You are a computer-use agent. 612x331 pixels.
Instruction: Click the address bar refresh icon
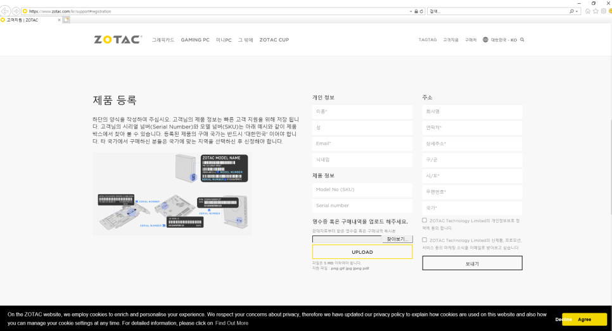point(421,11)
